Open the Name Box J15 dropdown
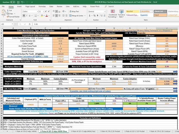Image resolution: width=179 pixels, height=134 pixels. 12,24
